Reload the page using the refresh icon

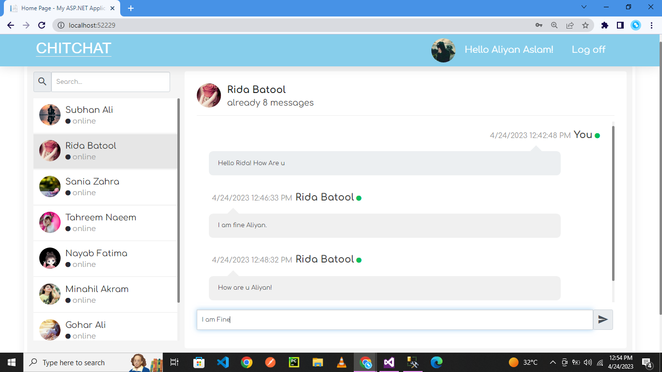coord(42,25)
